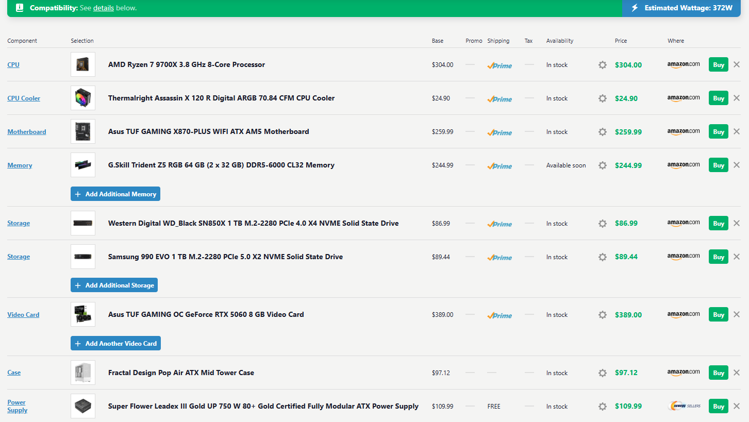Click the Amazon logo in the WD_Black row
Image resolution: width=749 pixels, height=422 pixels.
click(683, 223)
